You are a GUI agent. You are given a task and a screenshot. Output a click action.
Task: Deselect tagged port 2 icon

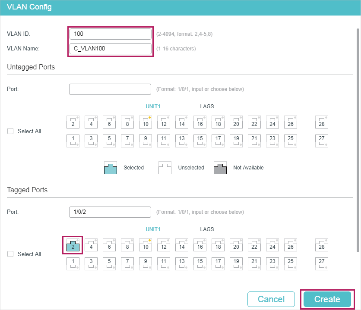73,245
